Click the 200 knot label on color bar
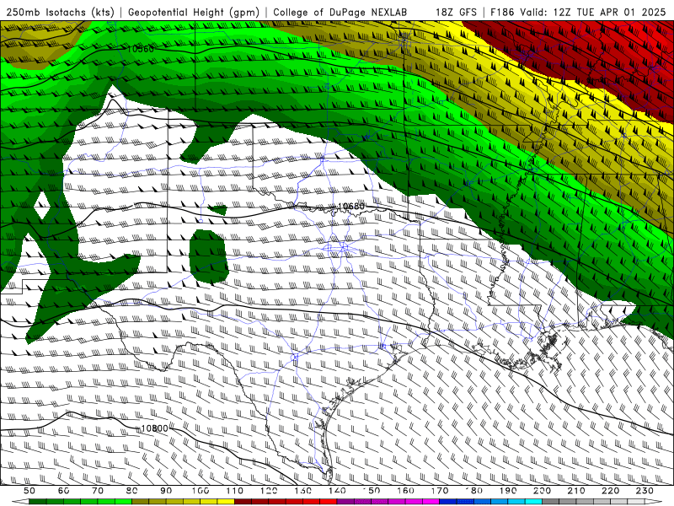The image size is (674, 506). (x=542, y=491)
